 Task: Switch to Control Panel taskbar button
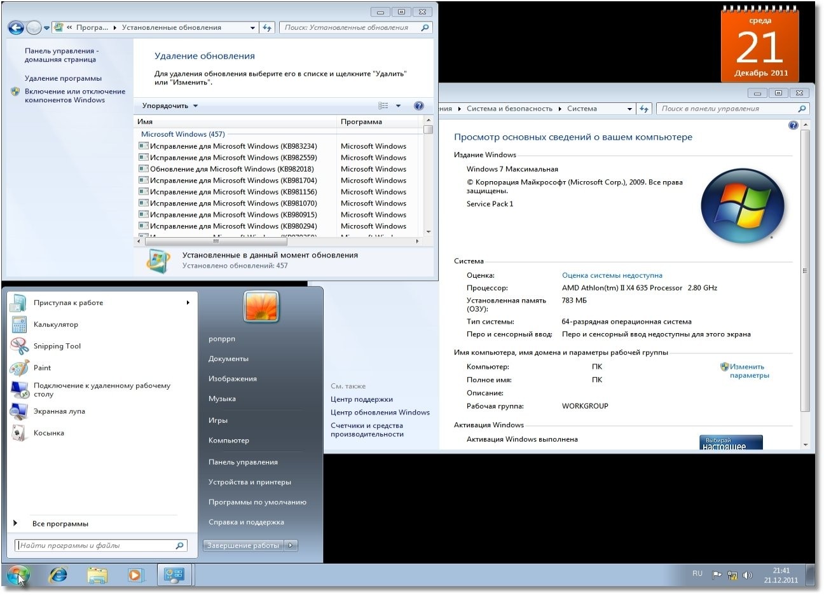click(x=174, y=575)
